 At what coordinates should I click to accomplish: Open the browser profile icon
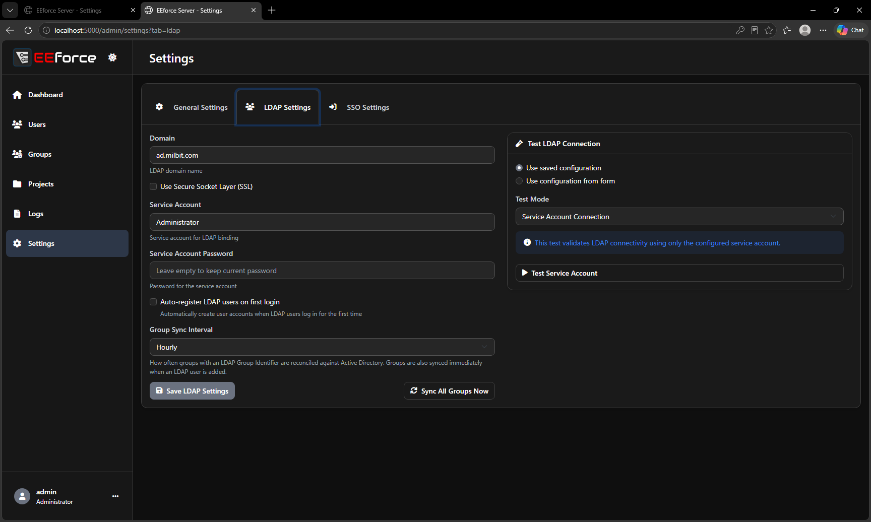[x=805, y=30]
